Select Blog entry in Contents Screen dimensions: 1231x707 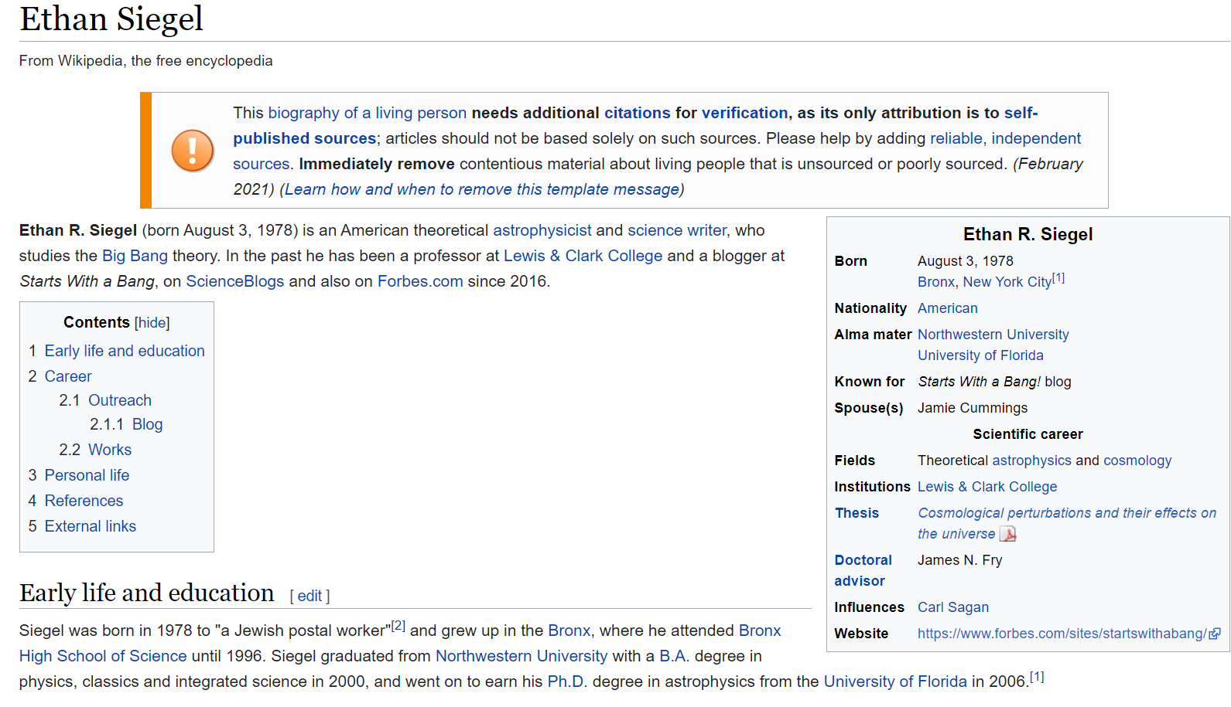pos(147,424)
